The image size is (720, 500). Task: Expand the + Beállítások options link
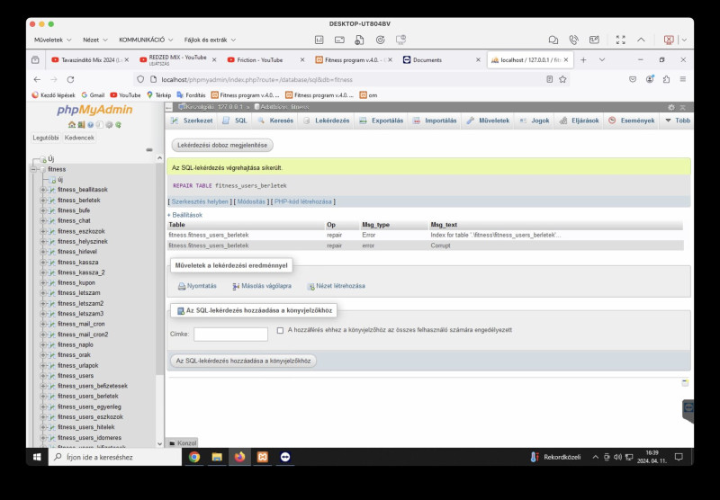(x=184, y=215)
